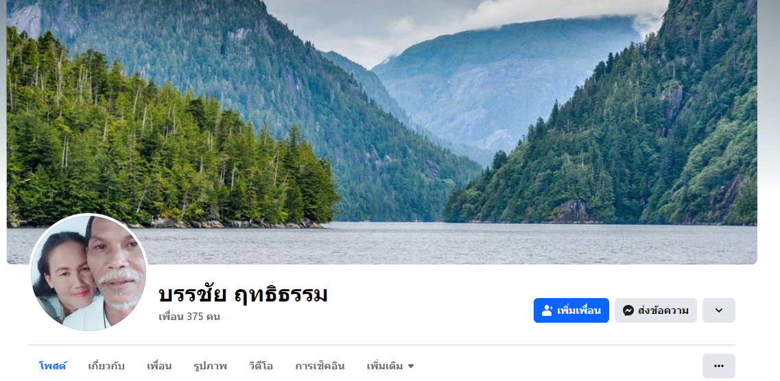Viewport: 780px width, 381px height.
Task: Click the ส่งข้อความ button text
Action: click(663, 310)
